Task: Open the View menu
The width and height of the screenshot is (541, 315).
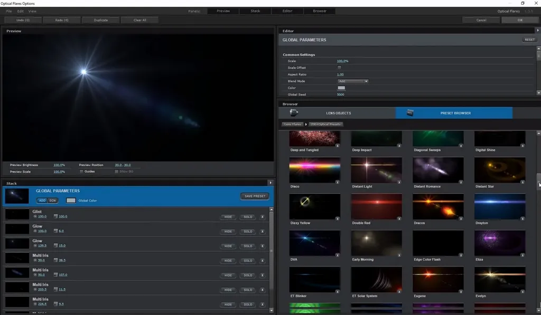Action: pyautogui.click(x=32, y=12)
